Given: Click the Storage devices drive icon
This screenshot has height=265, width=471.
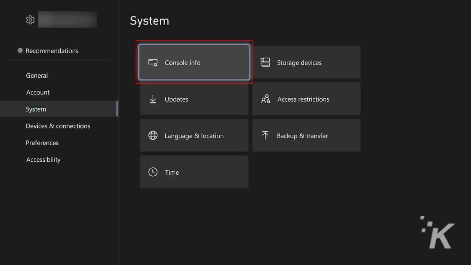Looking at the screenshot, I should point(265,62).
